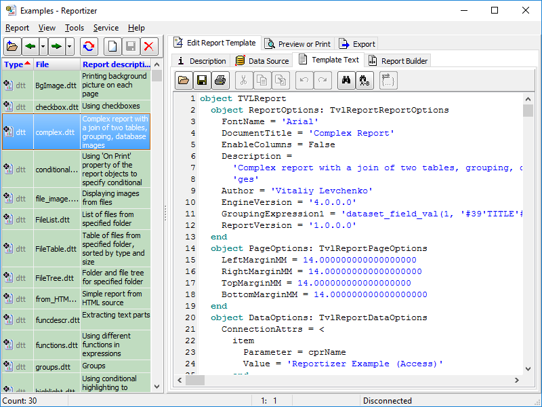542x407 pixels.
Task: Click editor horizontal scroll left arrow
Action: tap(180, 380)
